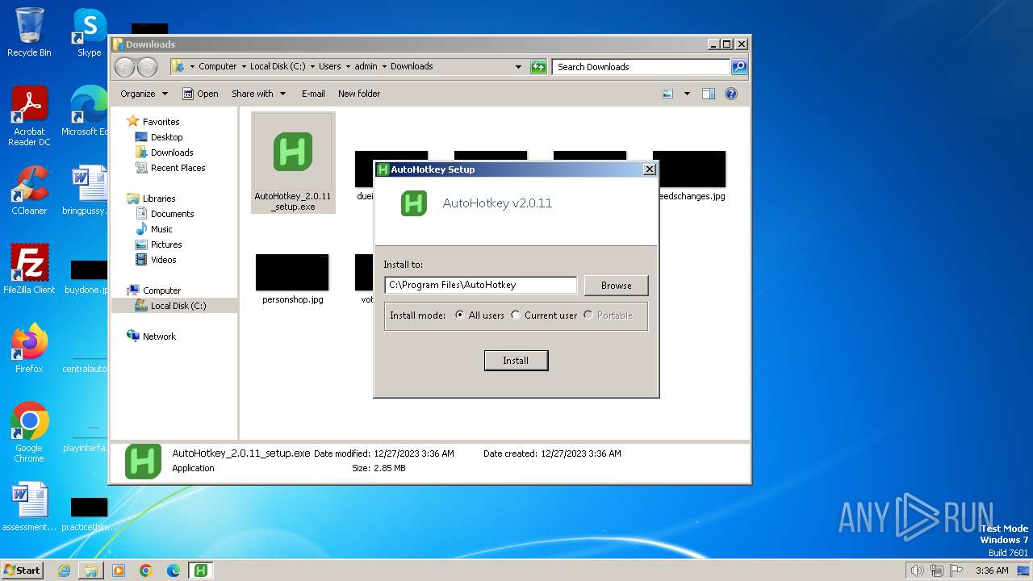Click Open in the Explorer toolbar
The height and width of the screenshot is (581, 1033).
200,94
